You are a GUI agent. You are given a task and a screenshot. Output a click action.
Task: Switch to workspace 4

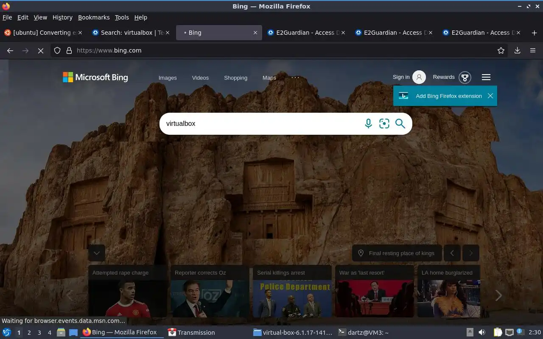coord(50,333)
